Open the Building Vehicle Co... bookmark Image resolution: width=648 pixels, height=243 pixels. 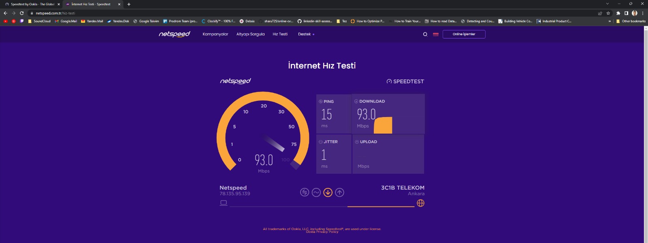coord(515,21)
